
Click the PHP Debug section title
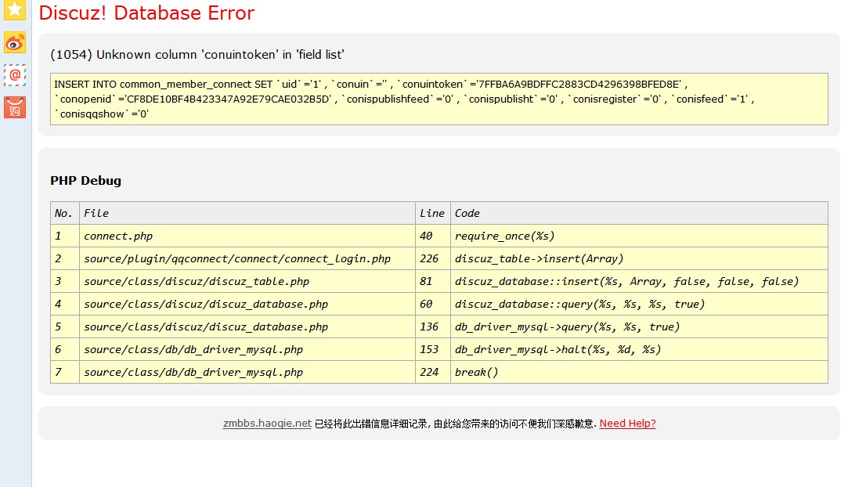[85, 181]
